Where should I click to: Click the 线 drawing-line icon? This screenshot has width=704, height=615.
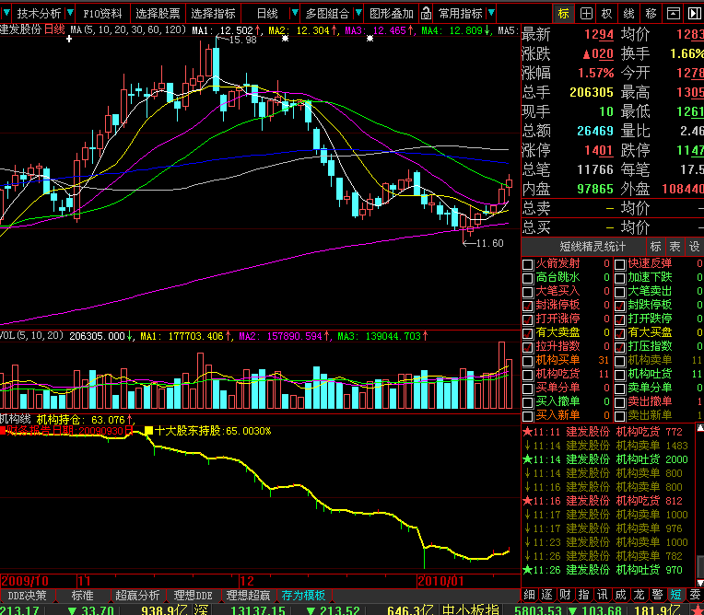tap(629, 14)
